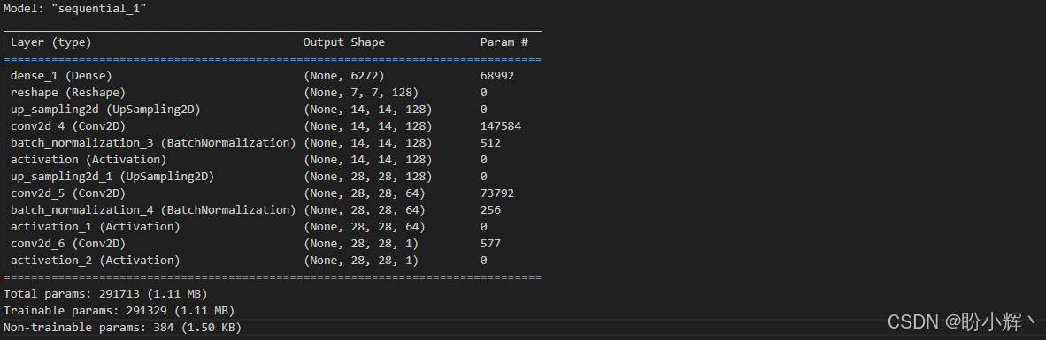Click the output shape of the conv2d_6 row

pos(361,244)
